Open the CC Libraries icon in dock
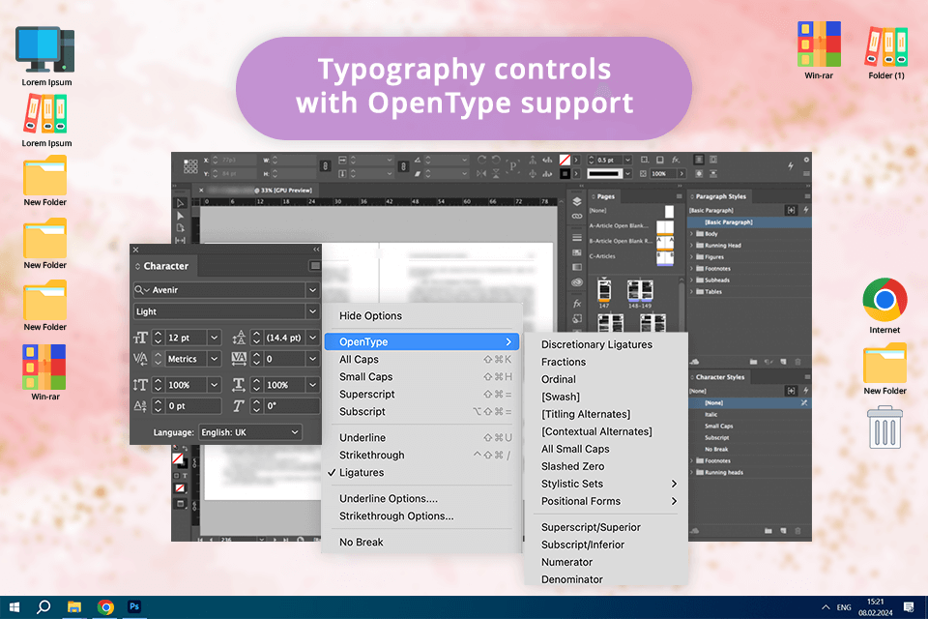The width and height of the screenshot is (928, 619). [577, 282]
